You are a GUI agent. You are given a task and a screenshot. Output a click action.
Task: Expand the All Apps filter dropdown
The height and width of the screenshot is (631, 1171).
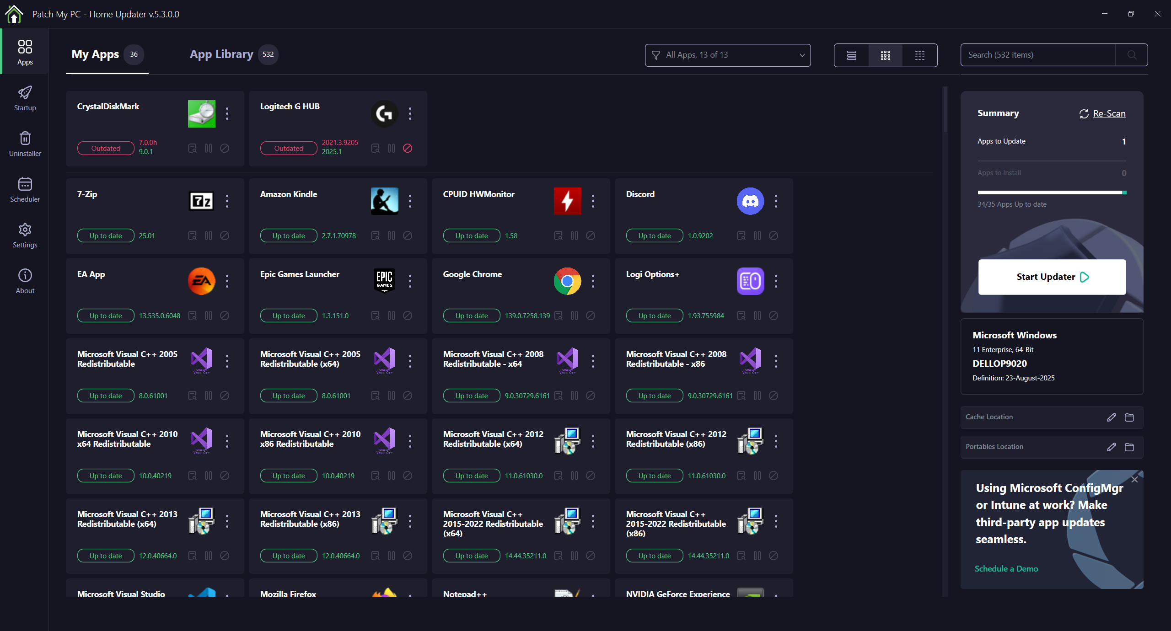pos(727,55)
